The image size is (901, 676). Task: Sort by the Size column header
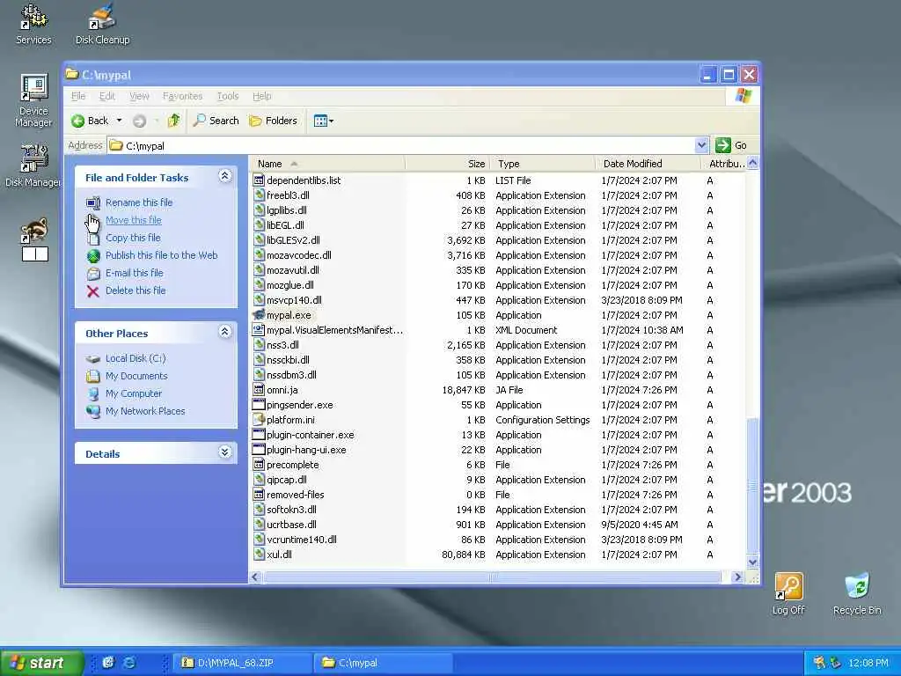pyautogui.click(x=447, y=164)
